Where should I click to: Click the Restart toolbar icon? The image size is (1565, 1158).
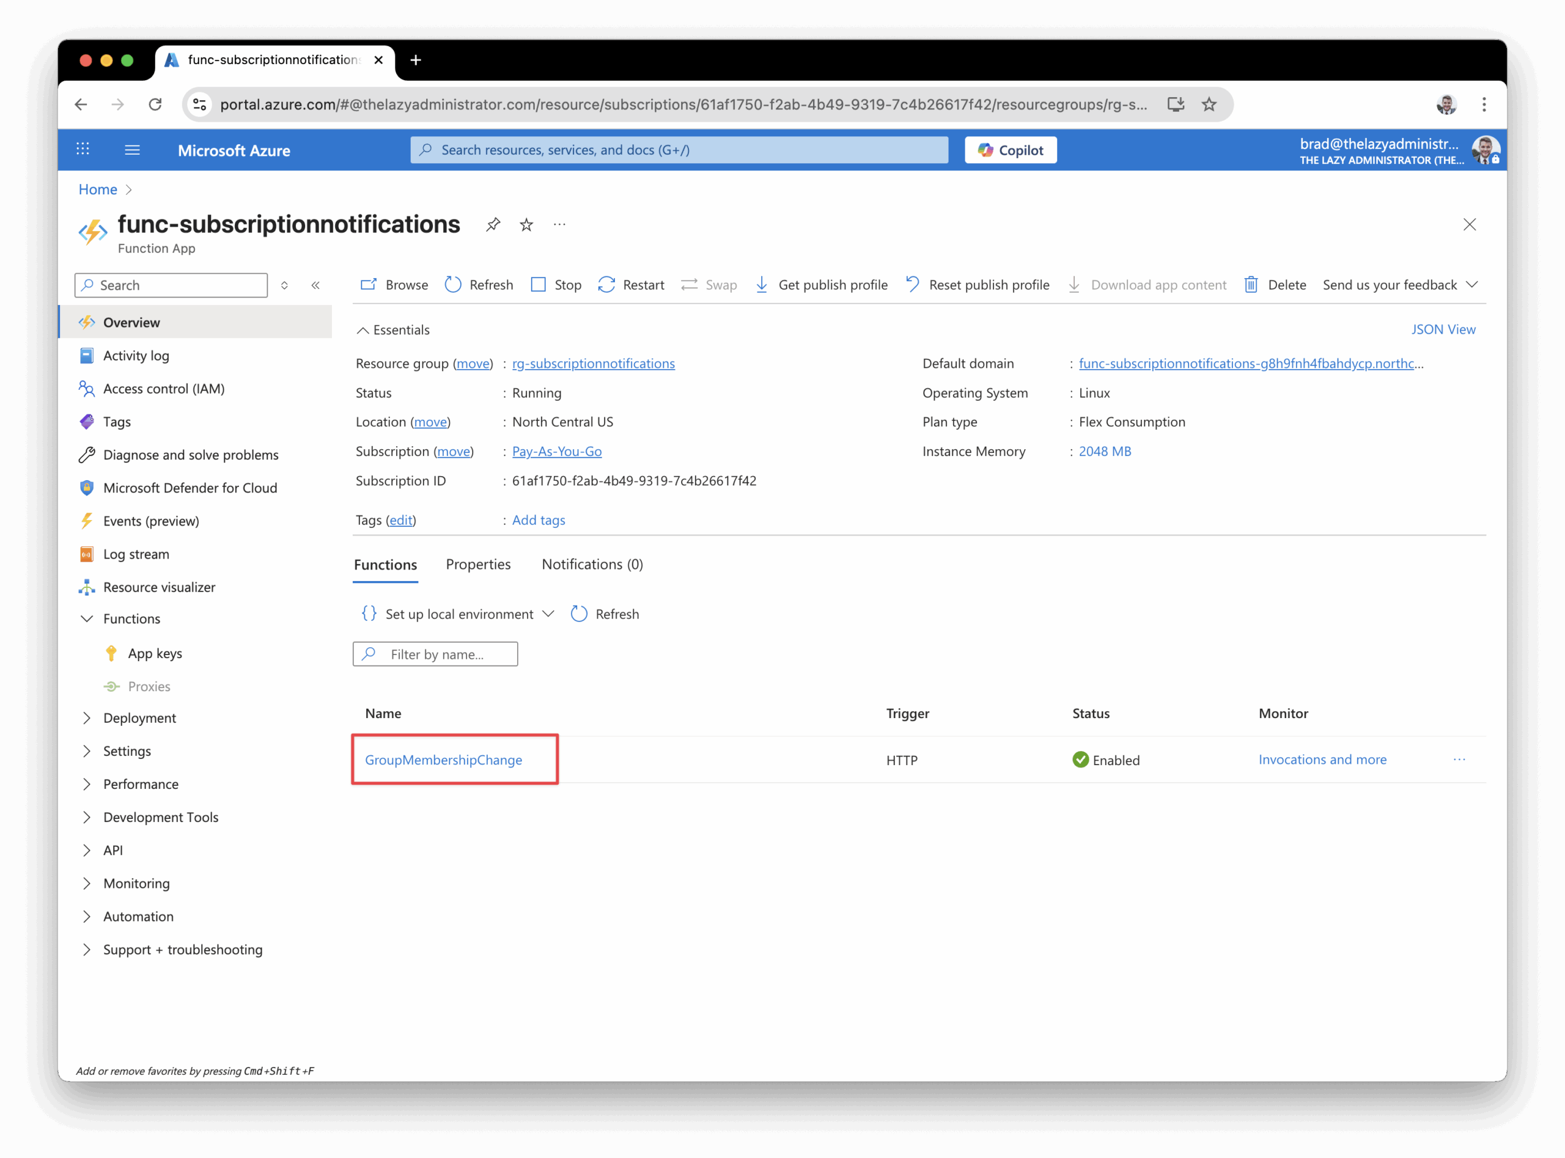[606, 285]
